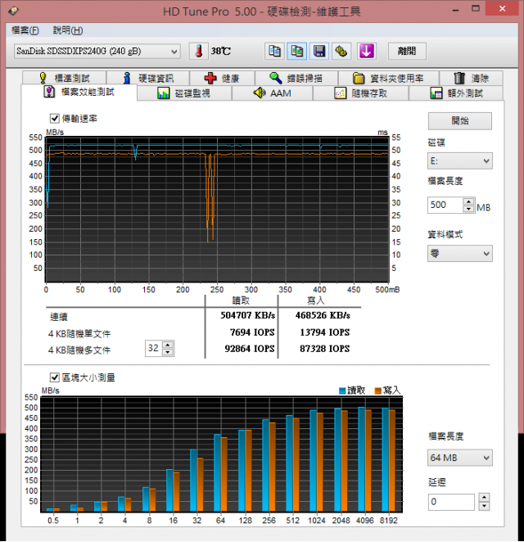Click the copy screenshot toolbar icon
Viewport: 524px width, 542px height.
tap(296, 52)
